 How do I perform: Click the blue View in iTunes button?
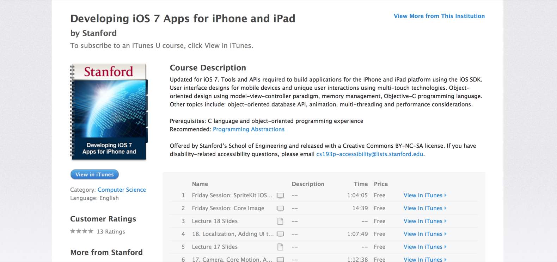(94, 174)
